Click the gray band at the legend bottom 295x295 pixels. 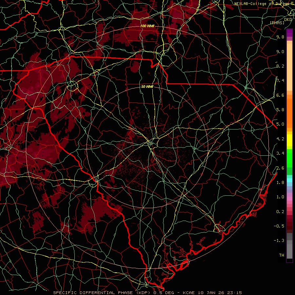pyautogui.click(x=289, y=249)
